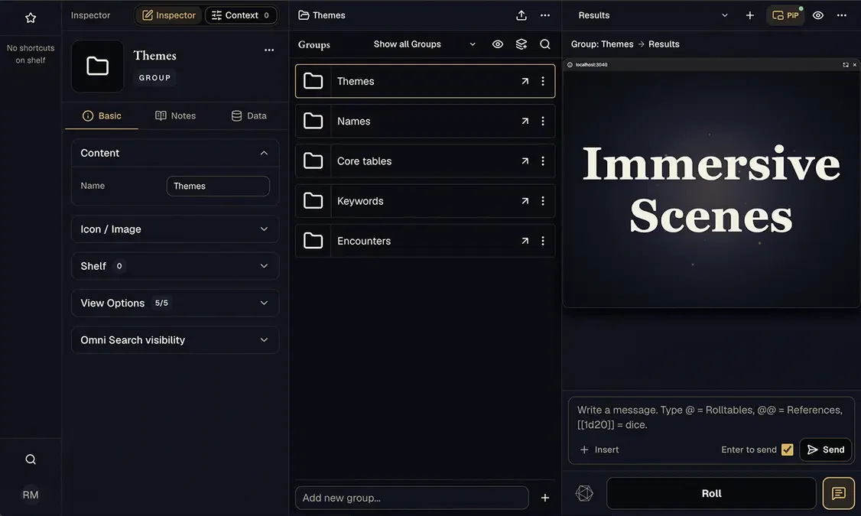Toggle group visibility eye in Groups bar

[498, 44]
